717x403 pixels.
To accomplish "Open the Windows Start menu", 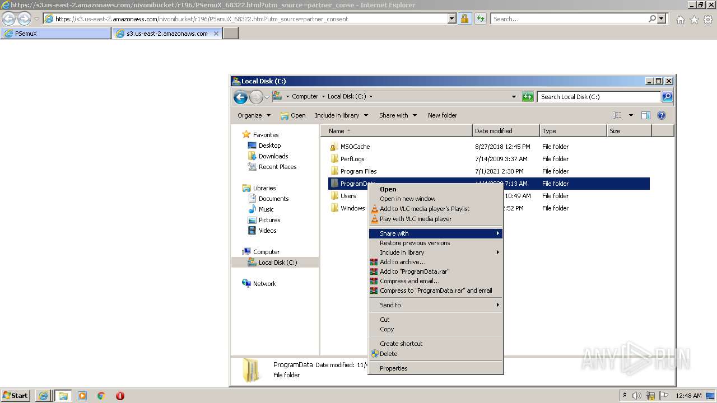I will [x=15, y=396].
